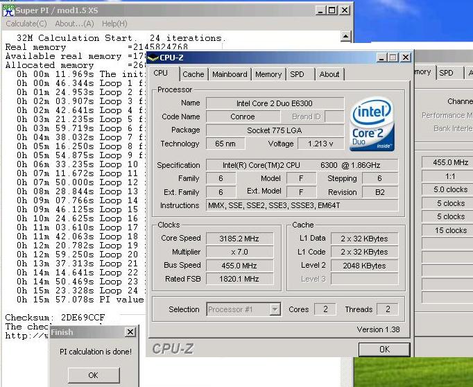This screenshot has height=387, width=473.
Task: Minimize the CPU-Z window
Action: click(x=381, y=58)
